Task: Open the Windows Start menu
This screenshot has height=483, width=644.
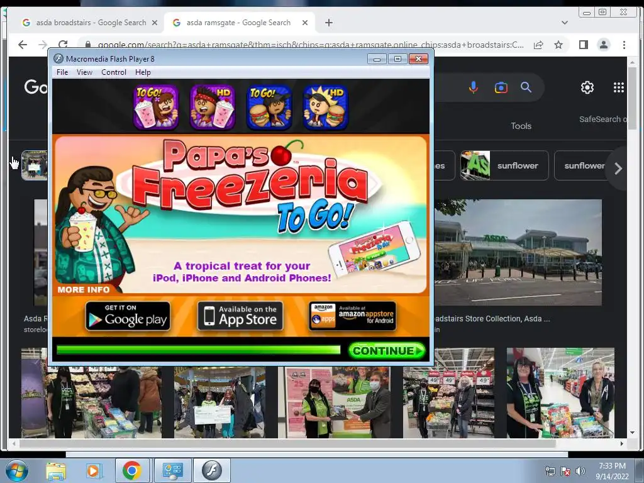Action: tap(16, 470)
